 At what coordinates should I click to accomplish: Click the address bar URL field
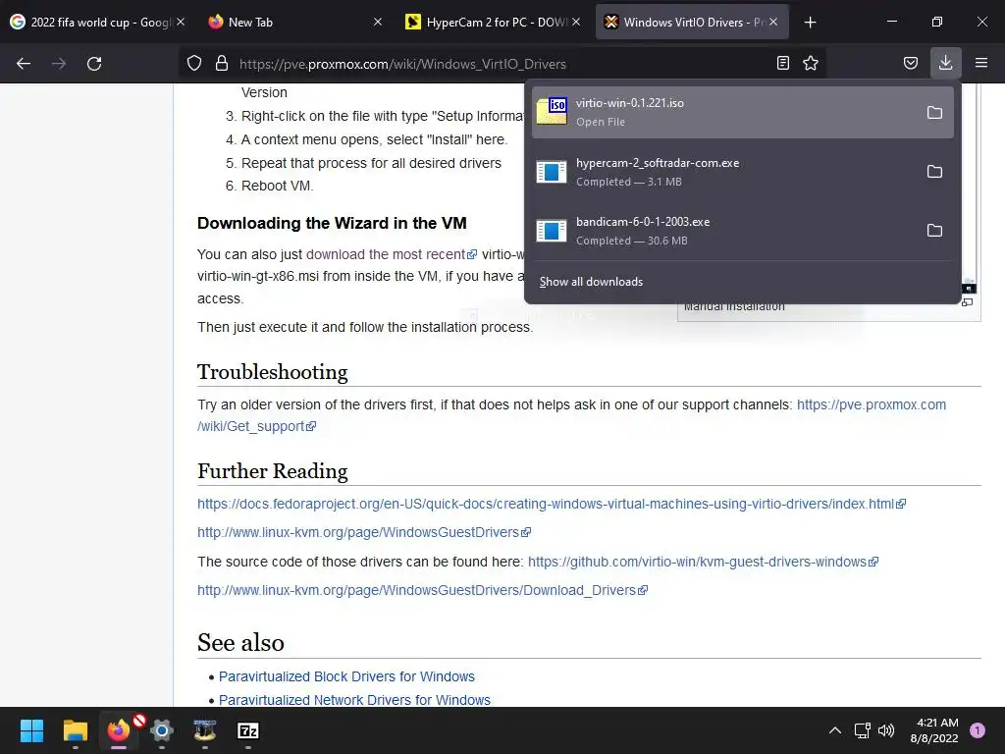(500, 64)
